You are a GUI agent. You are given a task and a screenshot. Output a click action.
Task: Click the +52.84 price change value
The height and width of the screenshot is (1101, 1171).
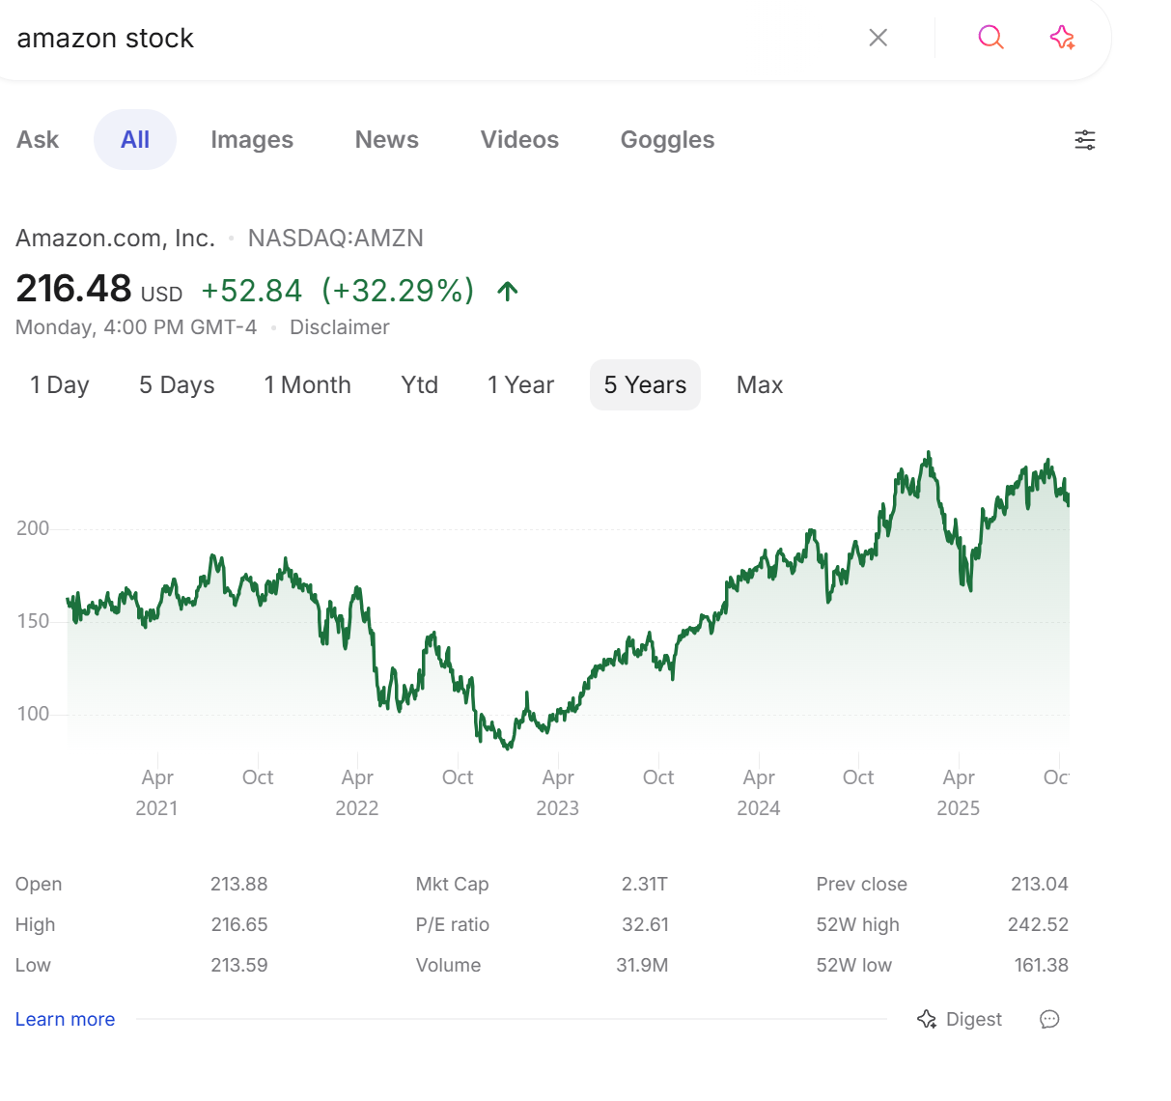[252, 291]
